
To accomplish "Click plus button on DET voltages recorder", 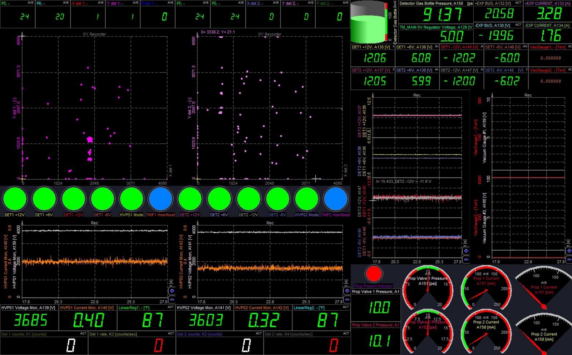I will coord(466,251).
